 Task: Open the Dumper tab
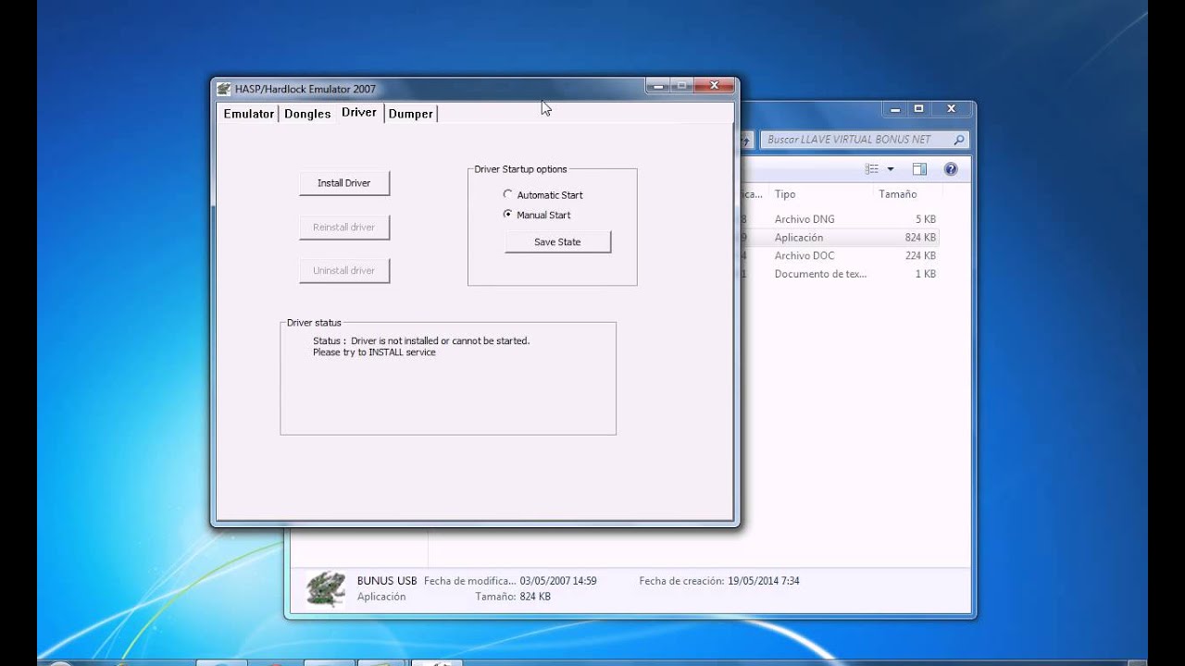(410, 114)
